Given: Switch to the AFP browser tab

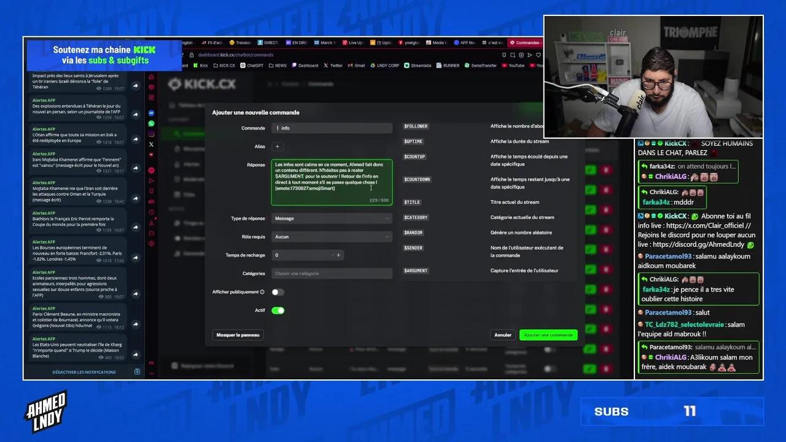Looking at the screenshot, I should click(x=464, y=43).
